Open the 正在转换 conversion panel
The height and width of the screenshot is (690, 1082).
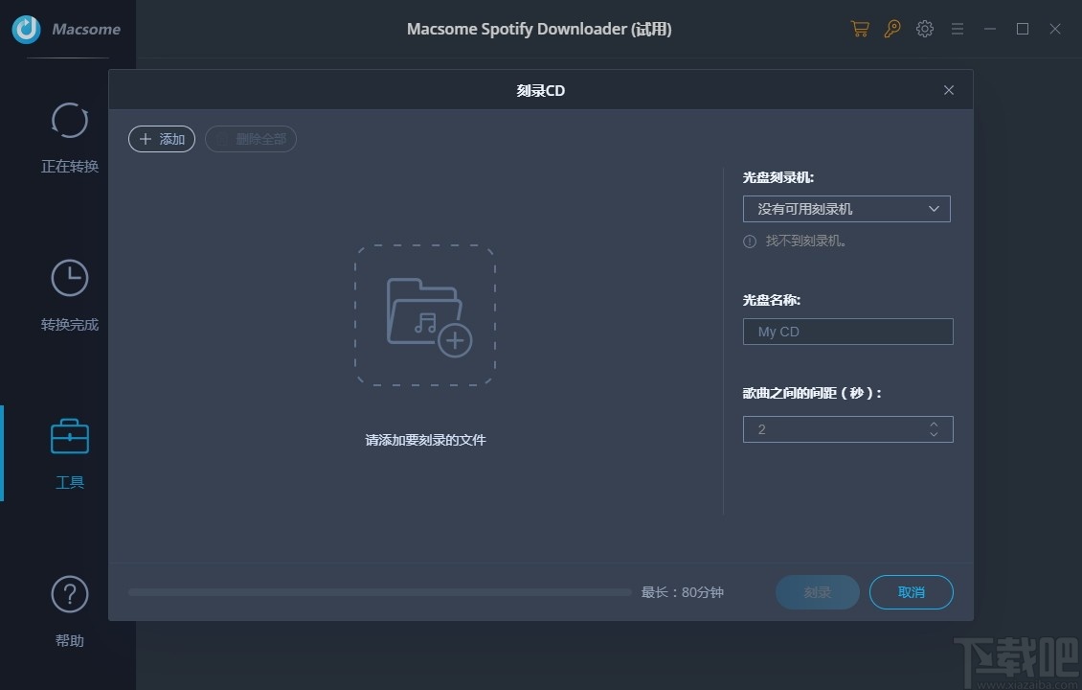69,134
